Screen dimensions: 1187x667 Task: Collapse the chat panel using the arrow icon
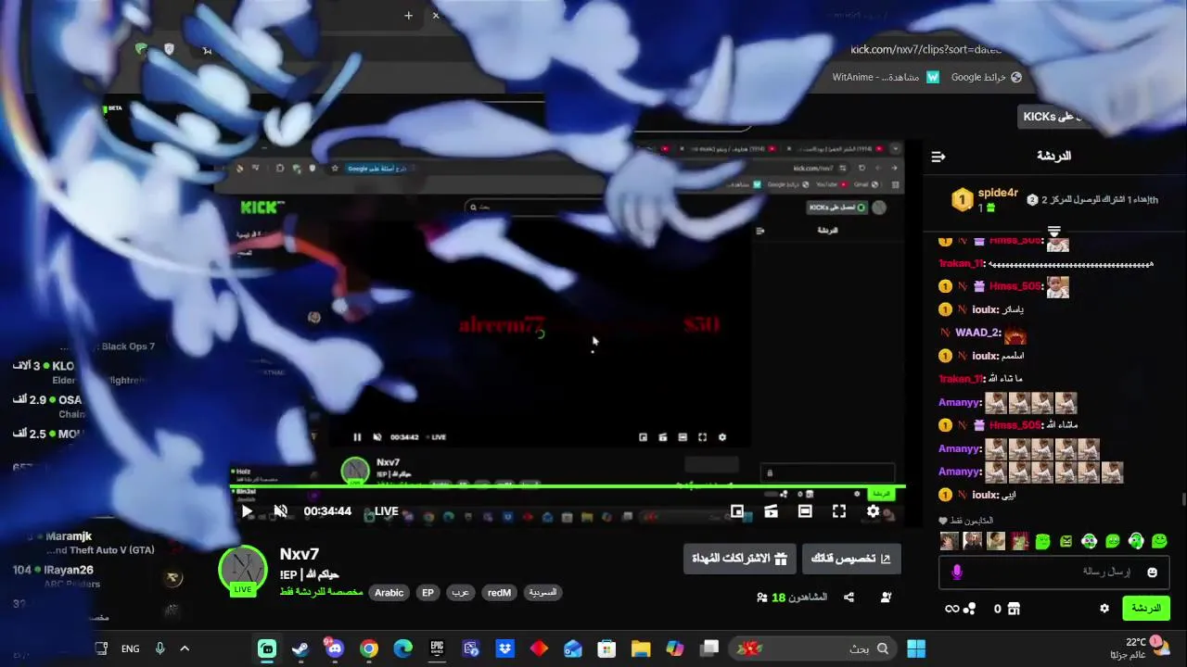point(938,157)
